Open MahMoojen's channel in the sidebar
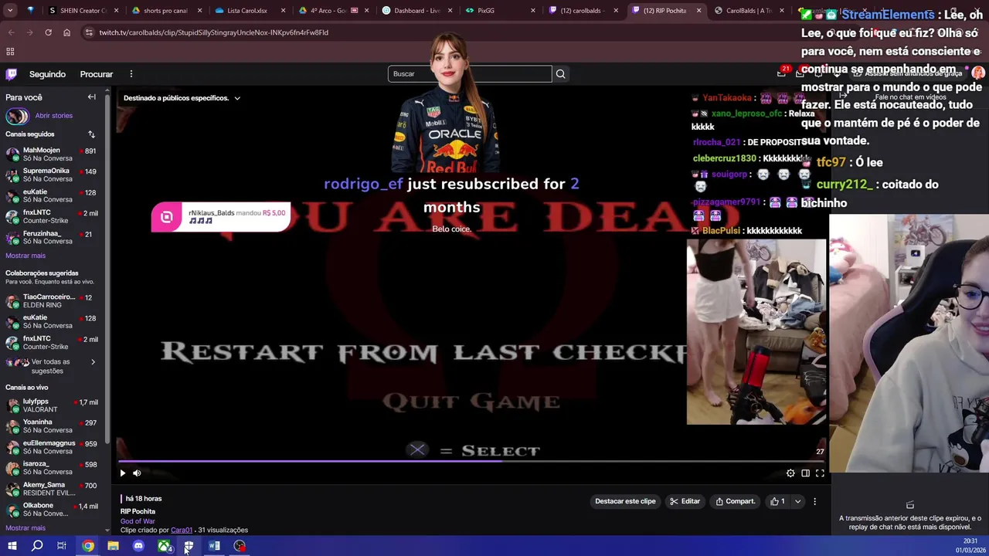Image resolution: width=989 pixels, height=556 pixels. pyautogui.click(x=53, y=154)
